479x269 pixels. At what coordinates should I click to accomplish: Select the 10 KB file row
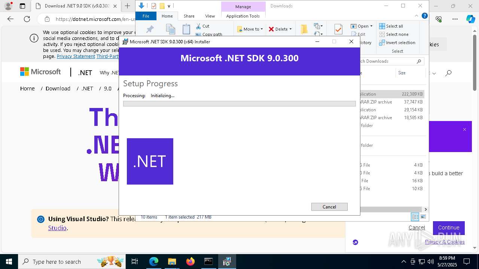(392, 189)
